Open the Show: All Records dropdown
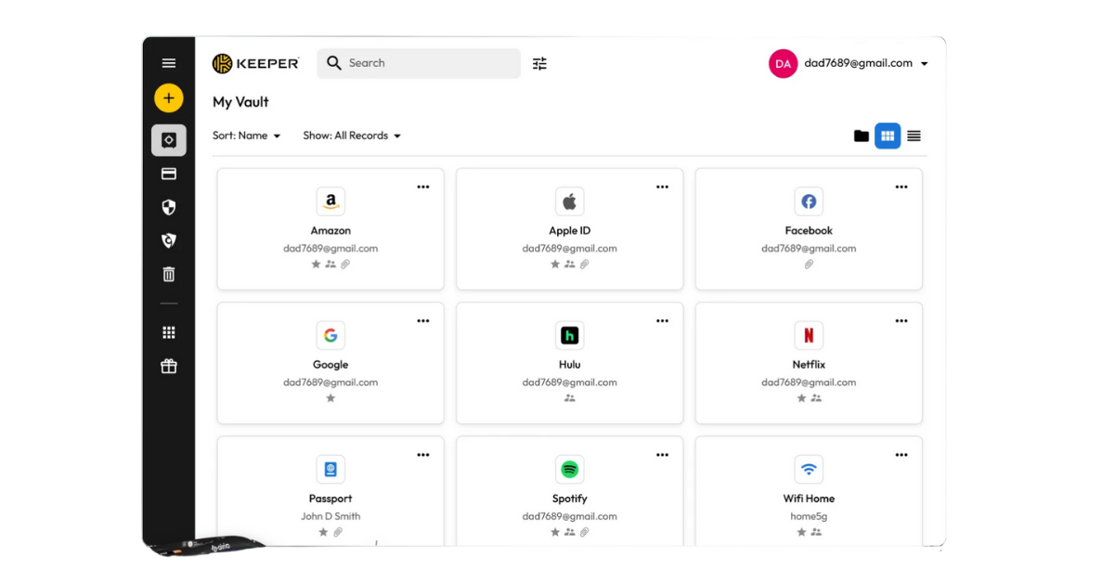 coord(352,136)
